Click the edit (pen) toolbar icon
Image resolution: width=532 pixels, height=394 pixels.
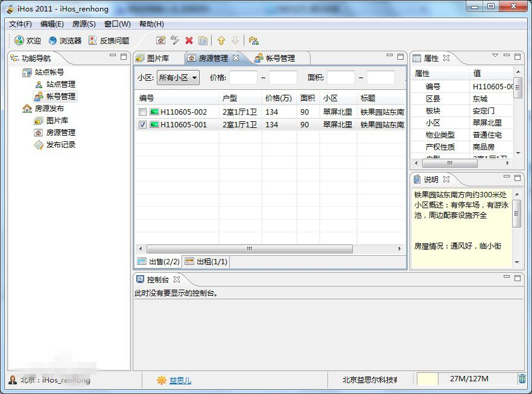(x=174, y=40)
